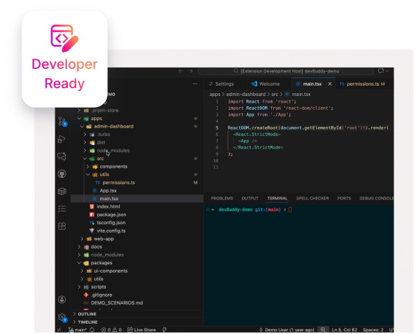
Task: Open the PORTS panel tab
Action: coord(344,198)
